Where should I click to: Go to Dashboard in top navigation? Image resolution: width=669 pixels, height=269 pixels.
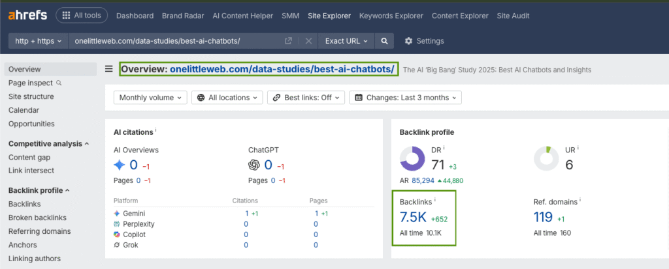(x=135, y=16)
